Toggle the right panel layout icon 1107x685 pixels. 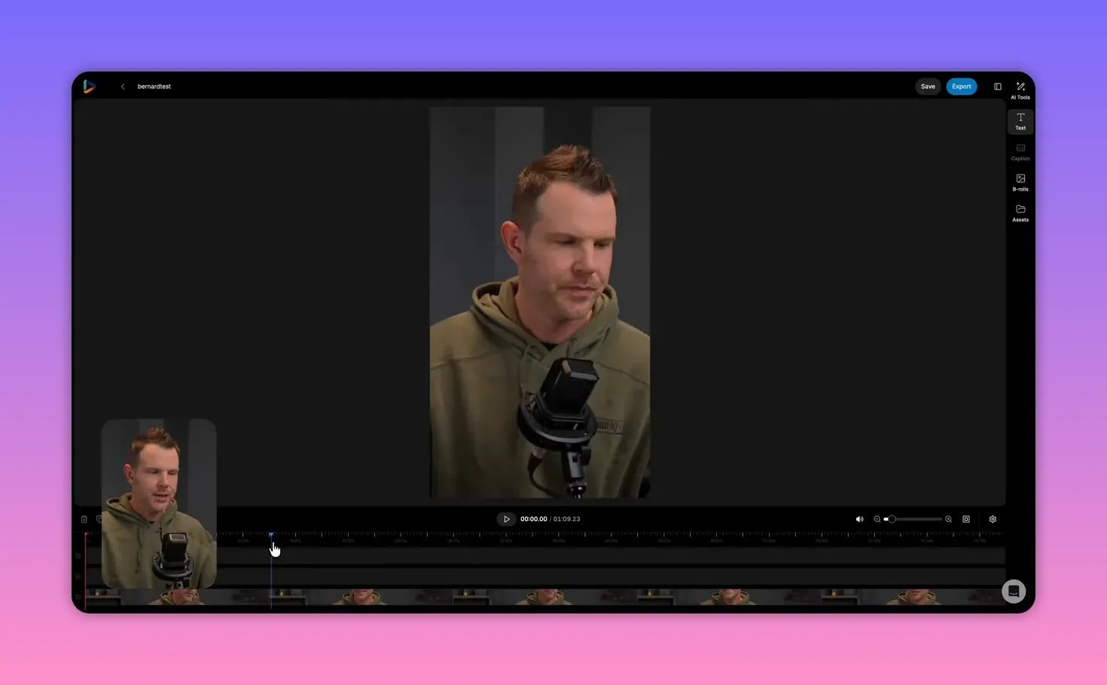point(998,86)
